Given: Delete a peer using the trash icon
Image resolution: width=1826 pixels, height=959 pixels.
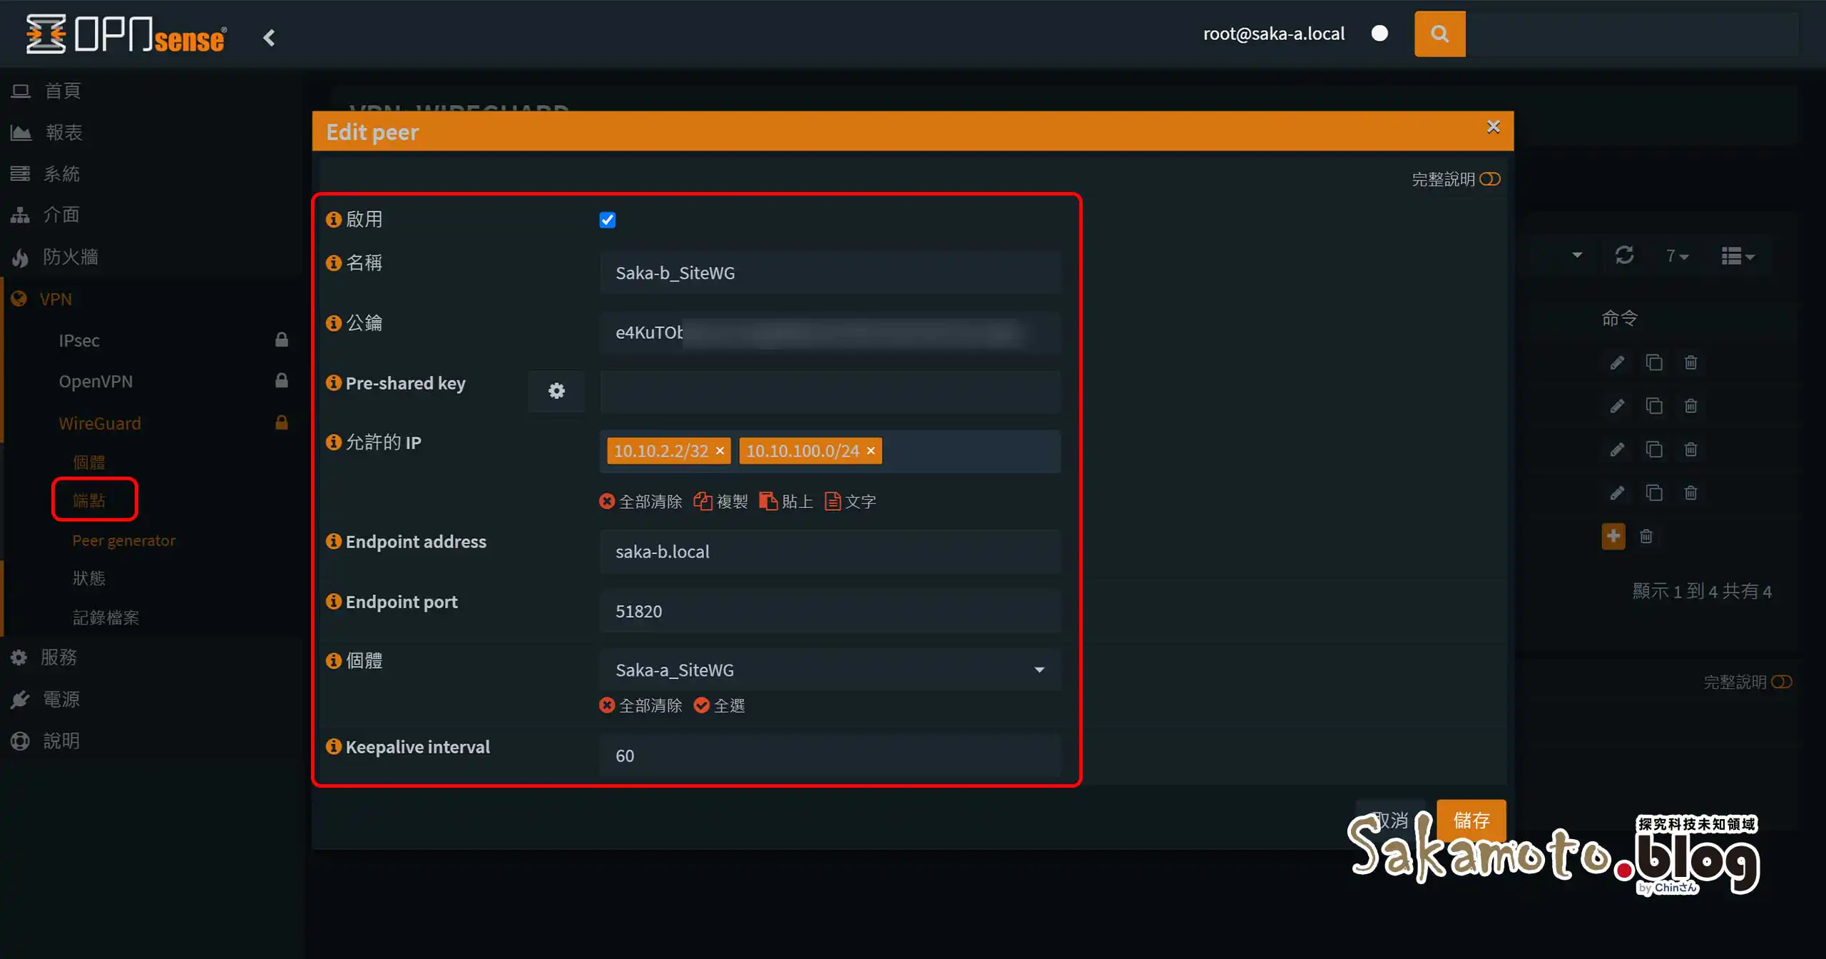Looking at the screenshot, I should click(x=1691, y=362).
